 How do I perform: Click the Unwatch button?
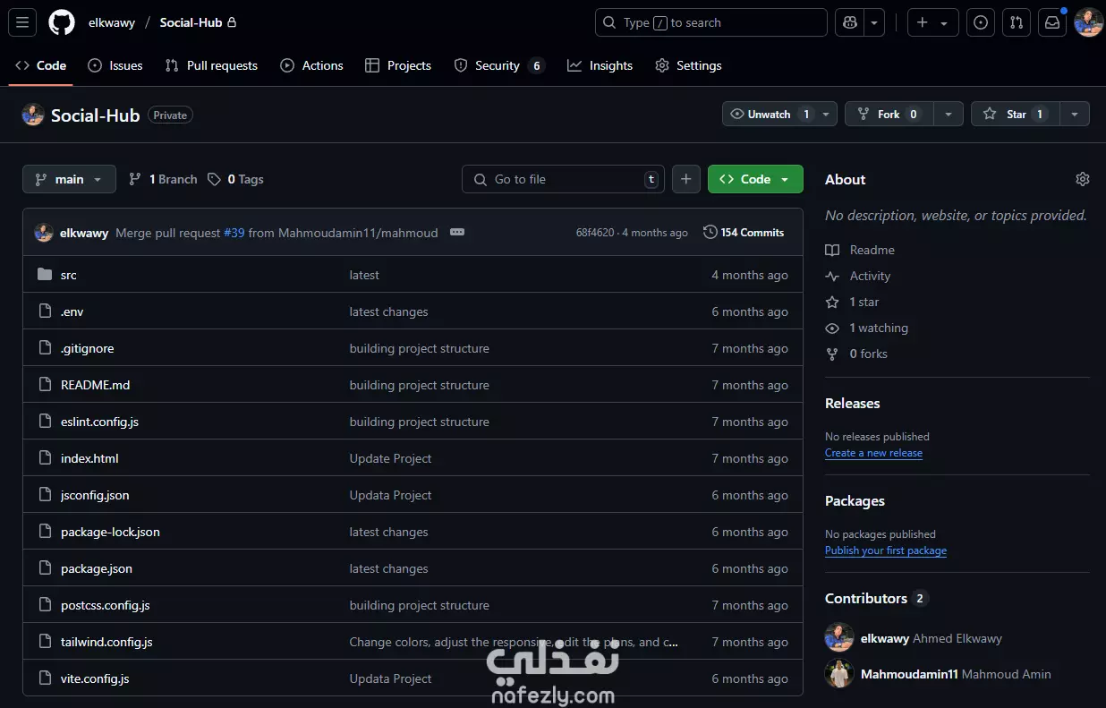[x=769, y=114]
